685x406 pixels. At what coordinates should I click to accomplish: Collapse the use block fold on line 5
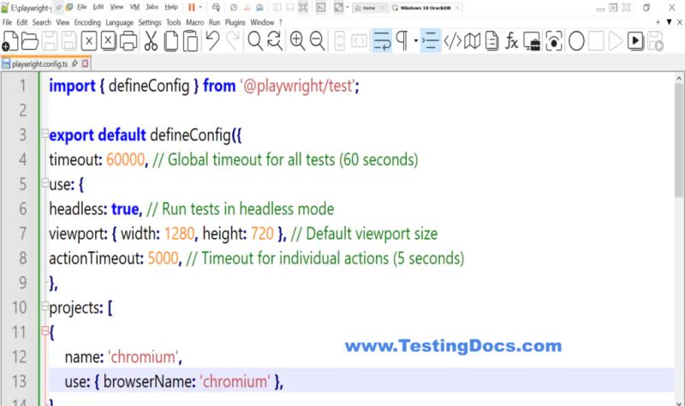(x=45, y=182)
